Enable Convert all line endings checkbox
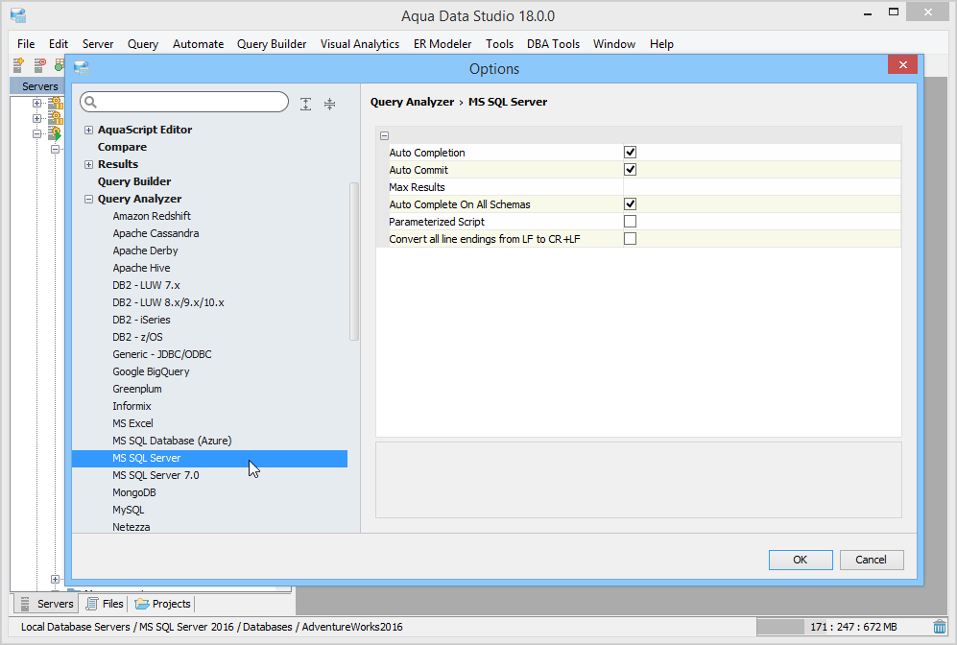The image size is (957, 645). point(630,239)
